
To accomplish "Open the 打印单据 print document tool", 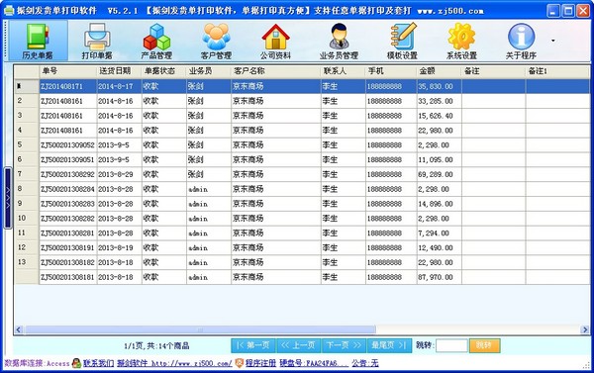I will coord(97,41).
